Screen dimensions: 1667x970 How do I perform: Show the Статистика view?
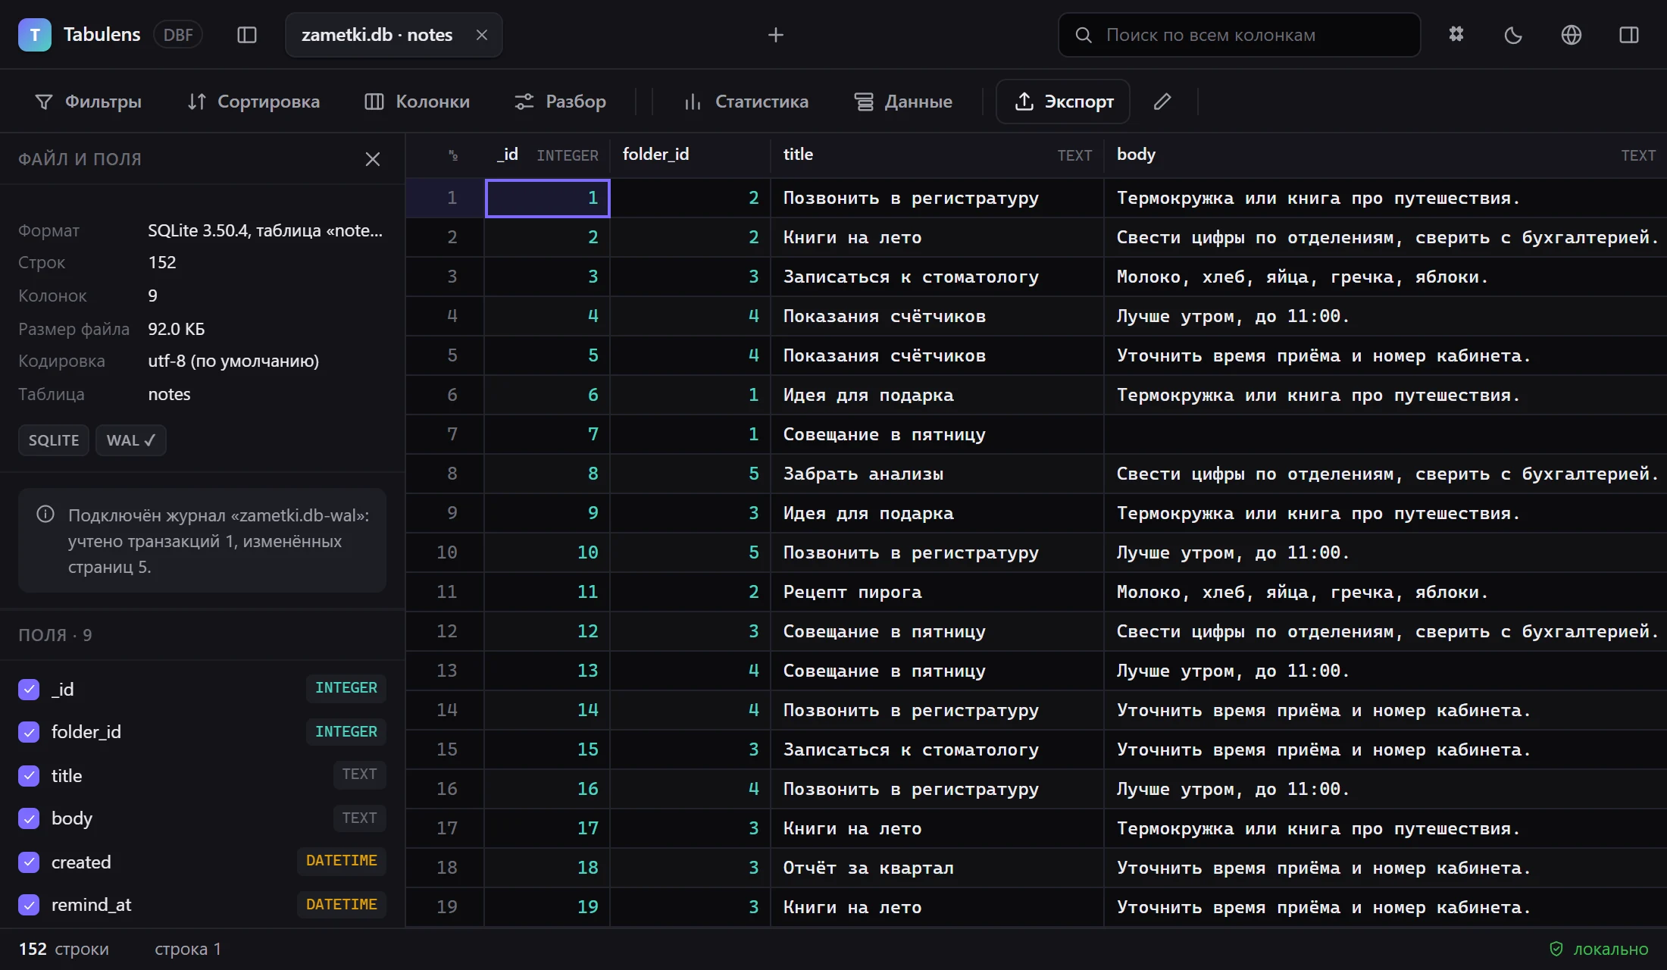click(746, 102)
